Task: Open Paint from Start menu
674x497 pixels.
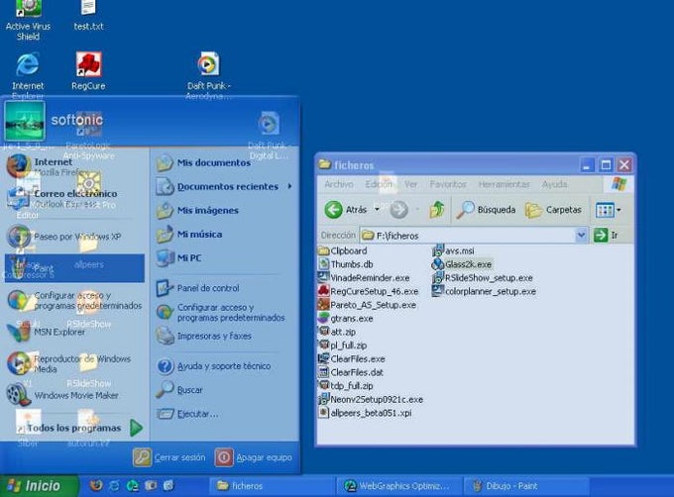Action: (x=74, y=268)
